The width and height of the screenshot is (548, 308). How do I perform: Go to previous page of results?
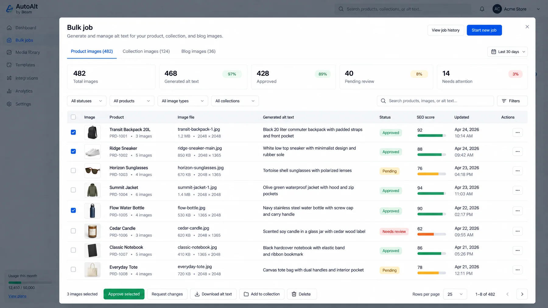point(508,294)
